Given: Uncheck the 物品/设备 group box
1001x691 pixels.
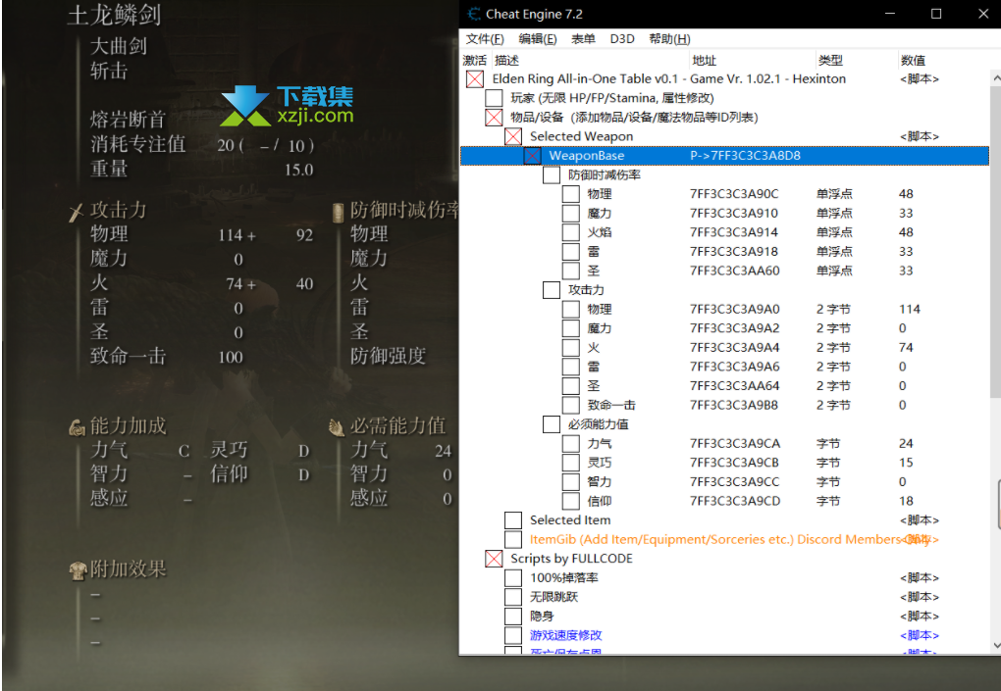Looking at the screenshot, I should point(494,118).
